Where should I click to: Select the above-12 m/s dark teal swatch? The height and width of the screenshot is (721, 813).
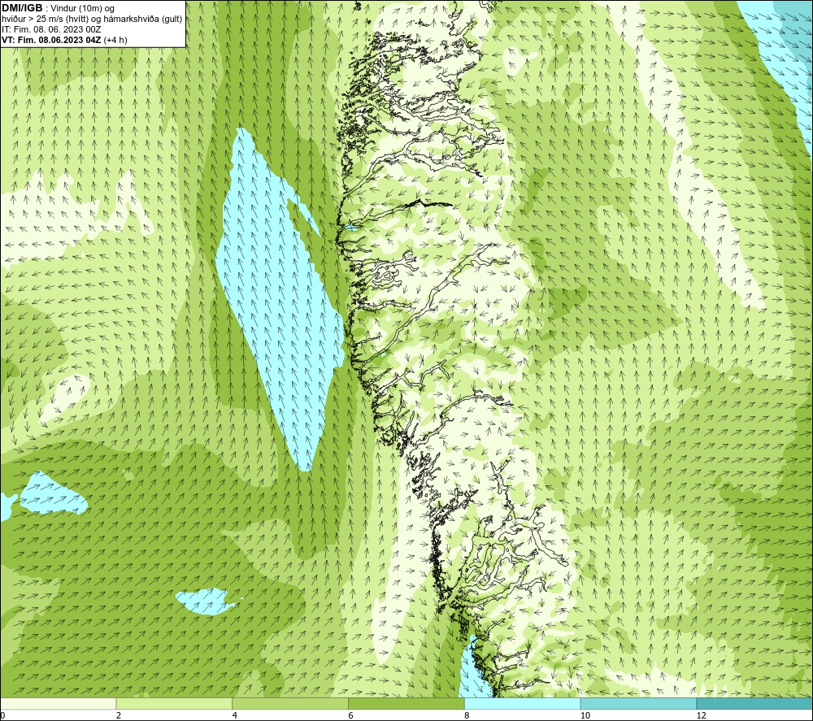pyautogui.click(x=755, y=703)
